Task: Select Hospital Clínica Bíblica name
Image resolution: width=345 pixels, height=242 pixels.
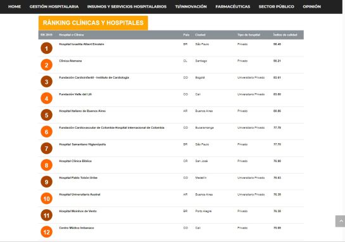Action: [x=75, y=161]
